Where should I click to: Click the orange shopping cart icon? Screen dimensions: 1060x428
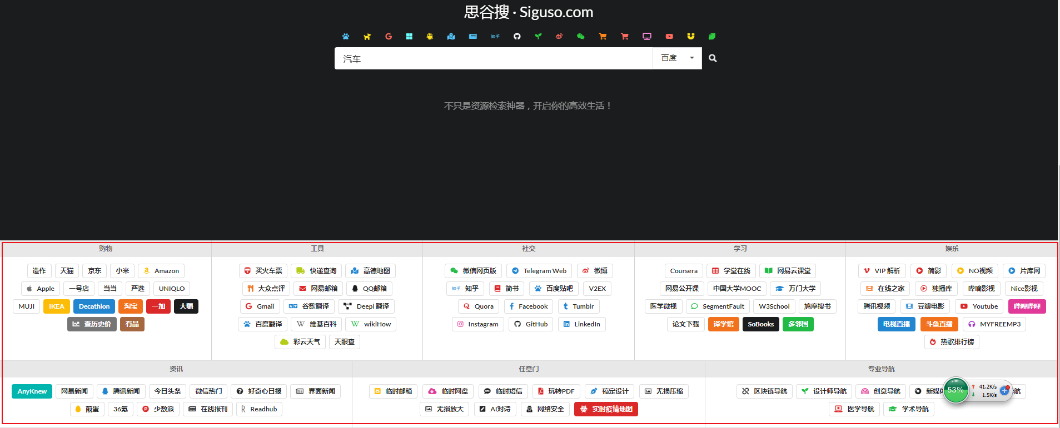(603, 37)
